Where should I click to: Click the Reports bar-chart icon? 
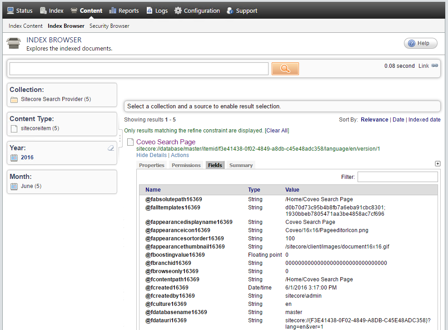[x=112, y=10]
